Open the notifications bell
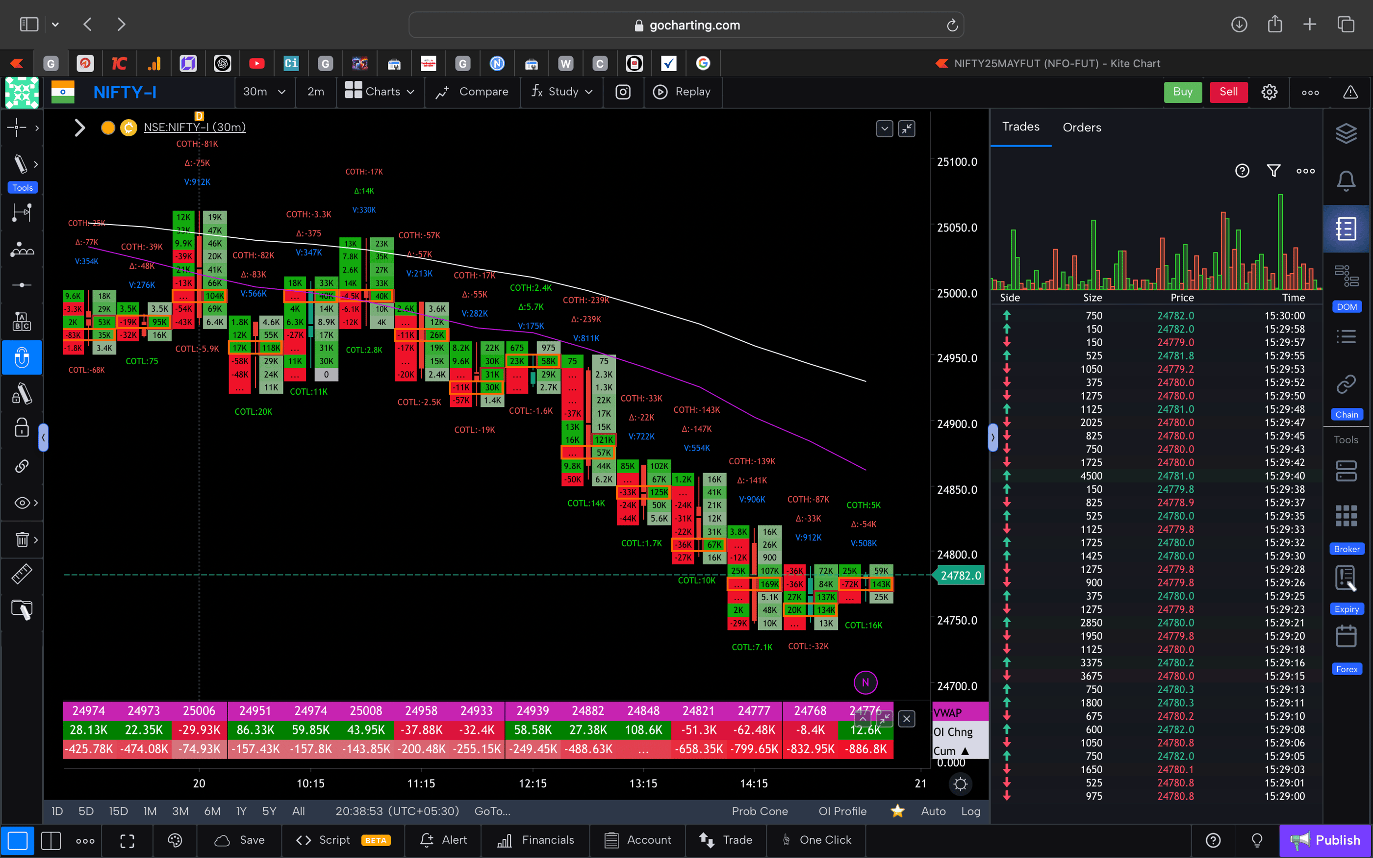Image resolution: width=1373 pixels, height=858 pixels. point(1347,180)
